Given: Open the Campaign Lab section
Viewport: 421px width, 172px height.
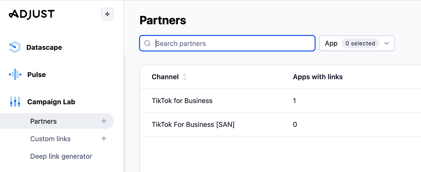Looking at the screenshot, I should click(x=51, y=102).
